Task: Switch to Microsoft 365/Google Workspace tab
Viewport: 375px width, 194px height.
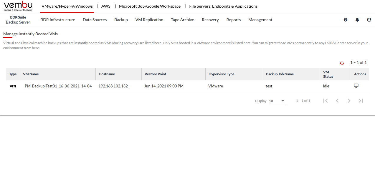Action: 150,6
